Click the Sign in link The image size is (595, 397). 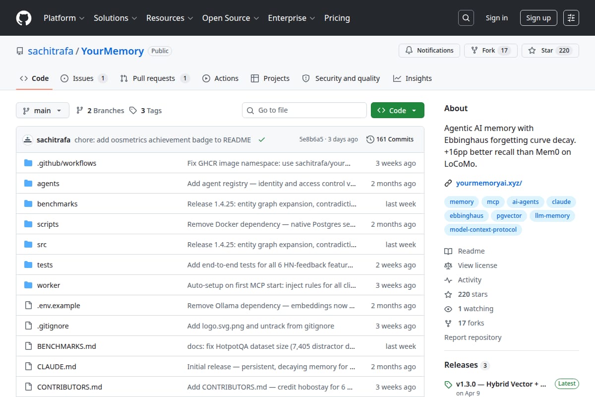pos(497,18)
